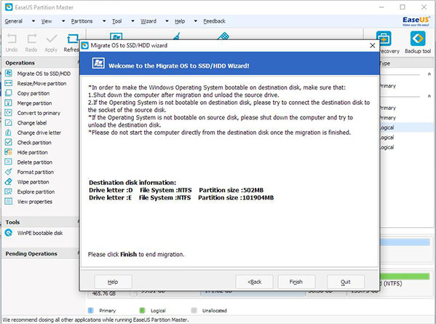436x324 pixels.
Task: Expand the dropdown arrow after Tool
Action: click(132, 21)
